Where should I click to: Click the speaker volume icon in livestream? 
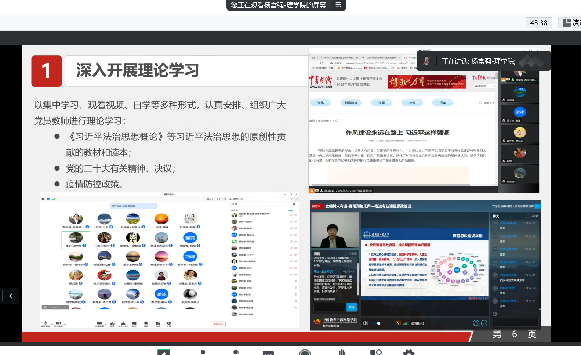click(x=365, y=323)
